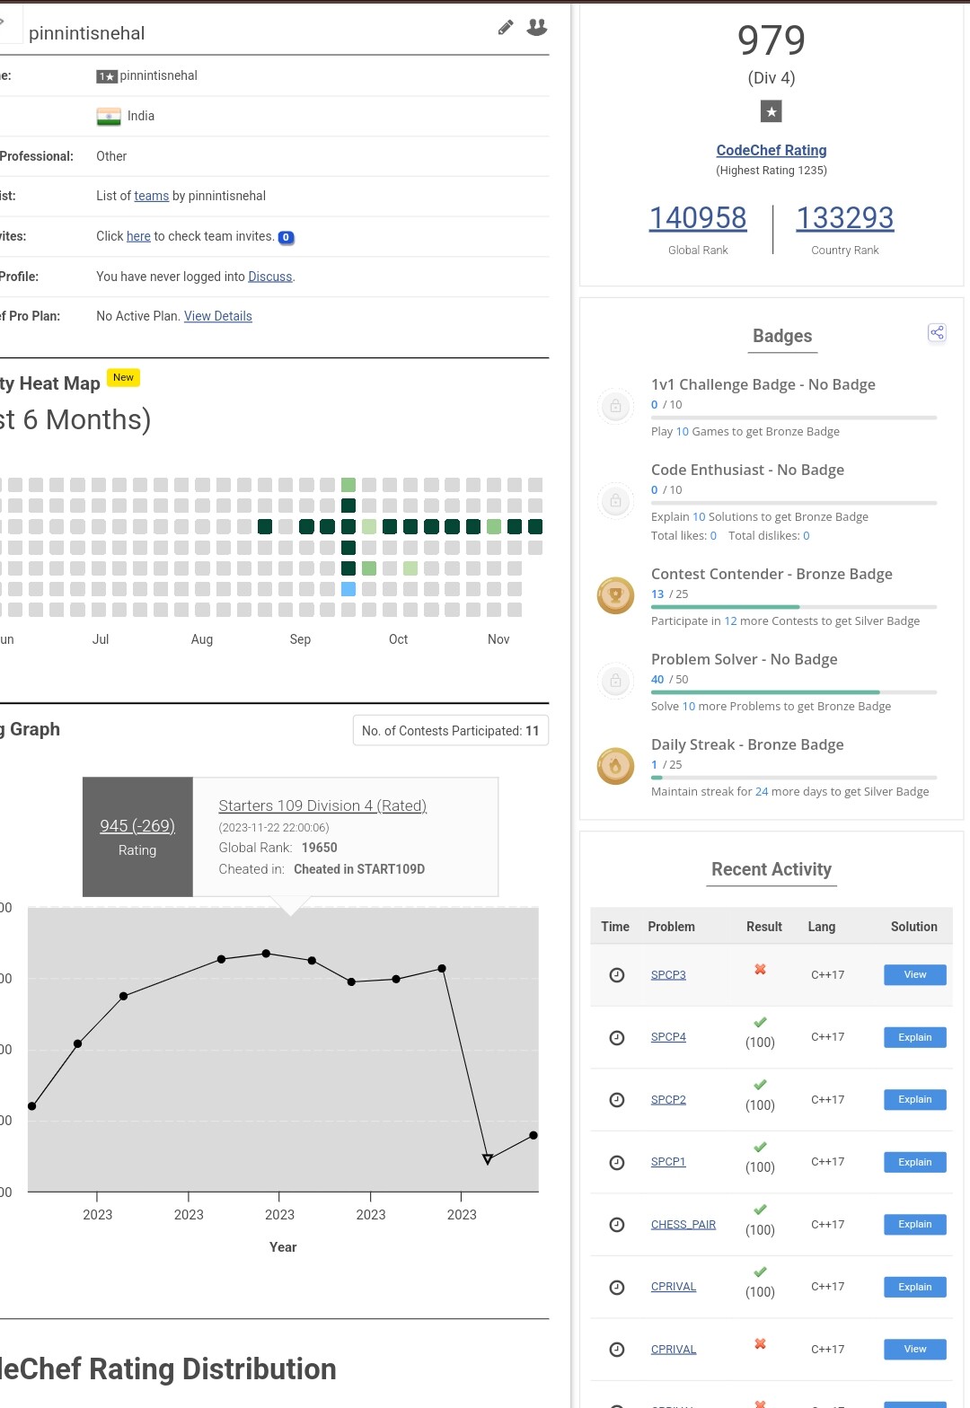Open Starters 109 Division 4 (Rated) contest link
Image resolution: width=970 pixels, height=1408 pixels.
(x=322, y=806)
